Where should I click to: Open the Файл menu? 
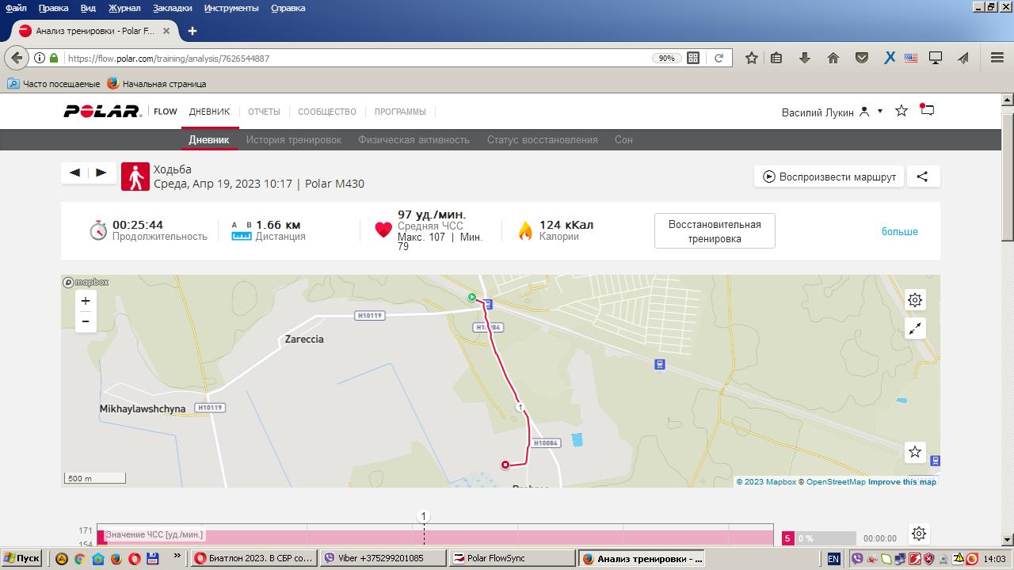tap(16, 8)
